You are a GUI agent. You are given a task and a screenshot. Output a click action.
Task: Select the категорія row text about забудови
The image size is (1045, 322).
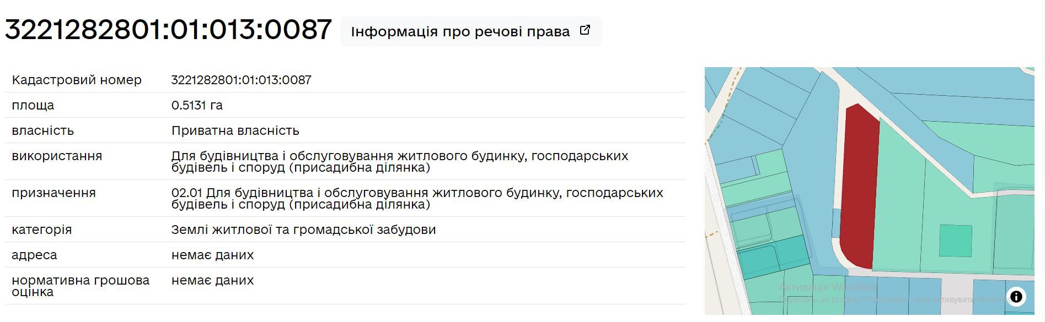304,229
